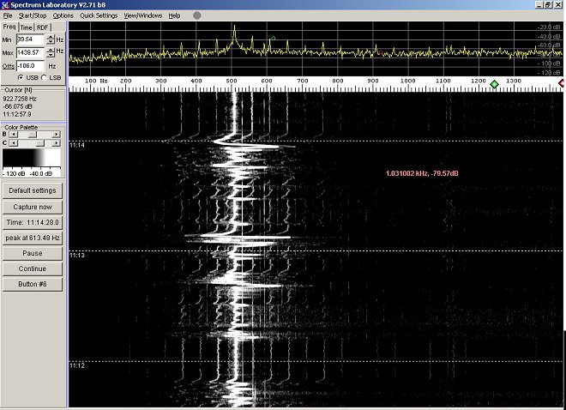The width and height of the screenshot is (566, 410).
Task: Click the 1000 label on frequency scale
Action: click(x=407, y=81)
